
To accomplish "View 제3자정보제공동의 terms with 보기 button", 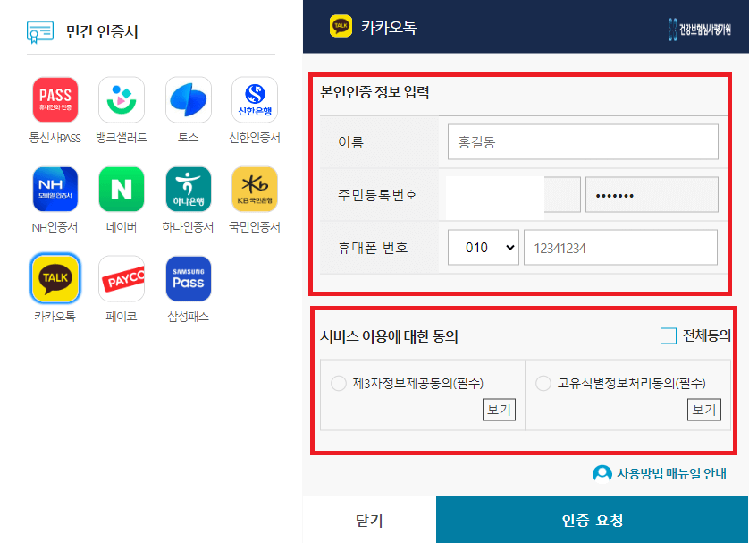I will point(499,410).
